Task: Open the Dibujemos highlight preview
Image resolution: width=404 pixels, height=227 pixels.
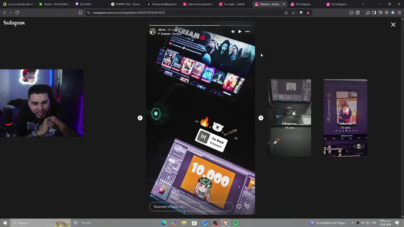Action: [289, 118]
